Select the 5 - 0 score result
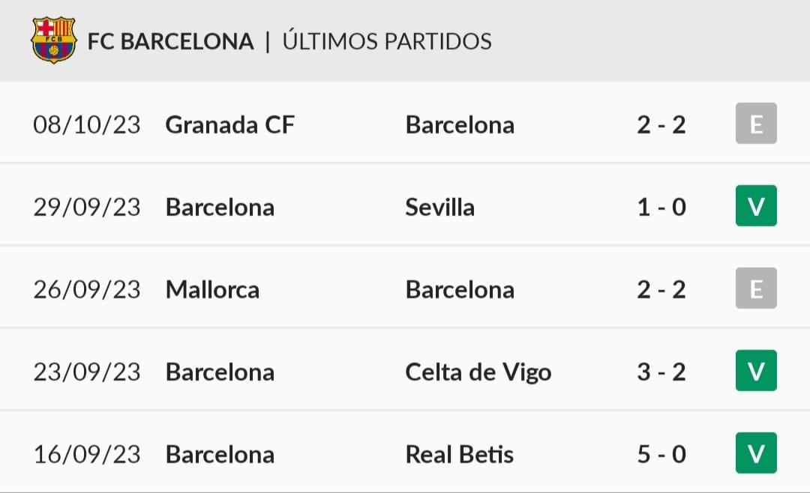This screenshot has width=810, height=493. click(x=661, y=455)
